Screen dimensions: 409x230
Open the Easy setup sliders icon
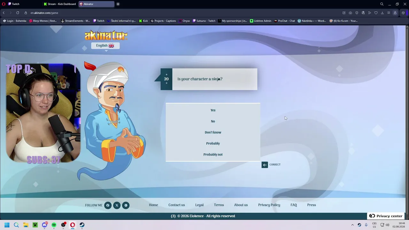pos(389,13)
